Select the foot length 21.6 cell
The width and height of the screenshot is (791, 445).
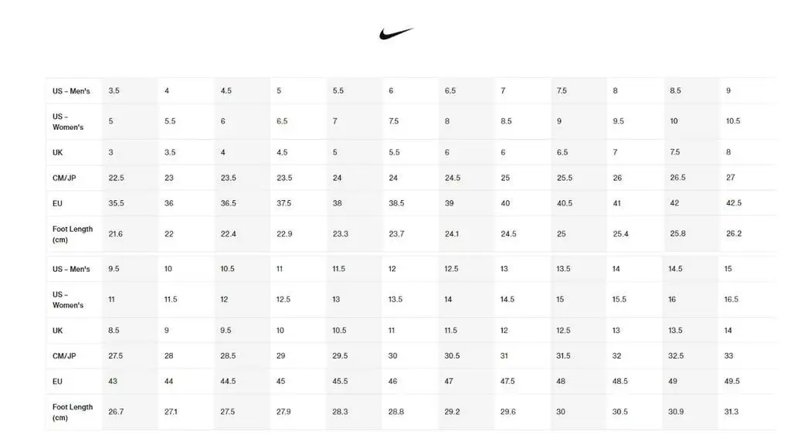(115, 234)
